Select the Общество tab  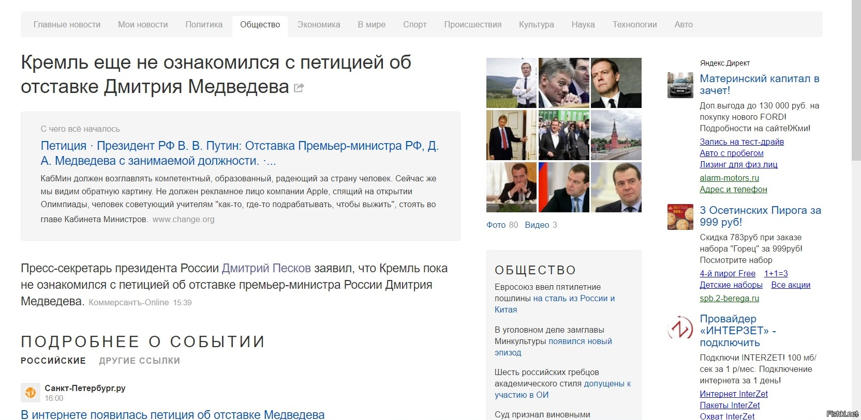[x=260, y=24]
